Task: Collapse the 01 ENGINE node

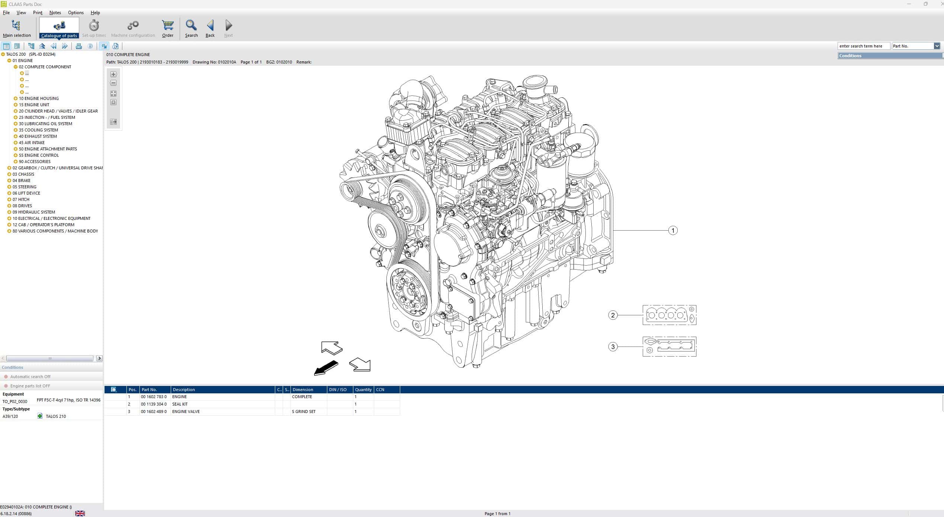Action: 9,61
